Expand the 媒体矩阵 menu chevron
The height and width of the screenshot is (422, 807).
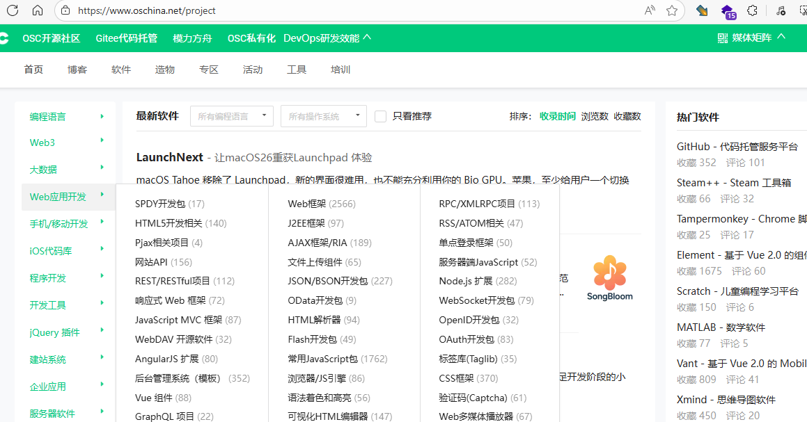[x=781, y=36]
